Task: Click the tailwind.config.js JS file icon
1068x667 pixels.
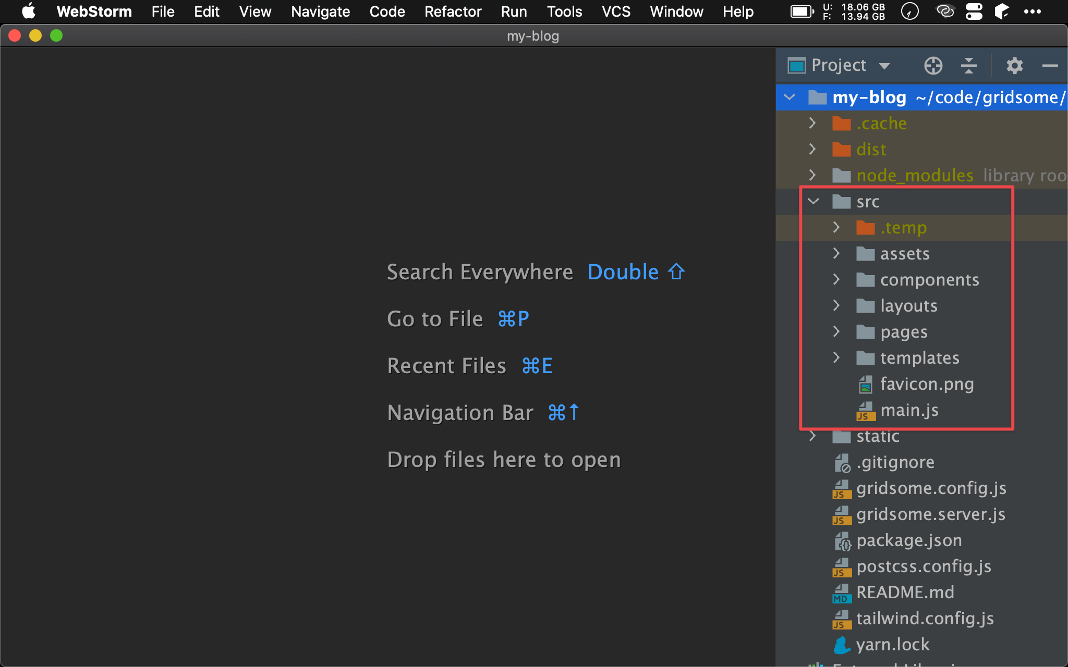Action: [x=842, y=619]
